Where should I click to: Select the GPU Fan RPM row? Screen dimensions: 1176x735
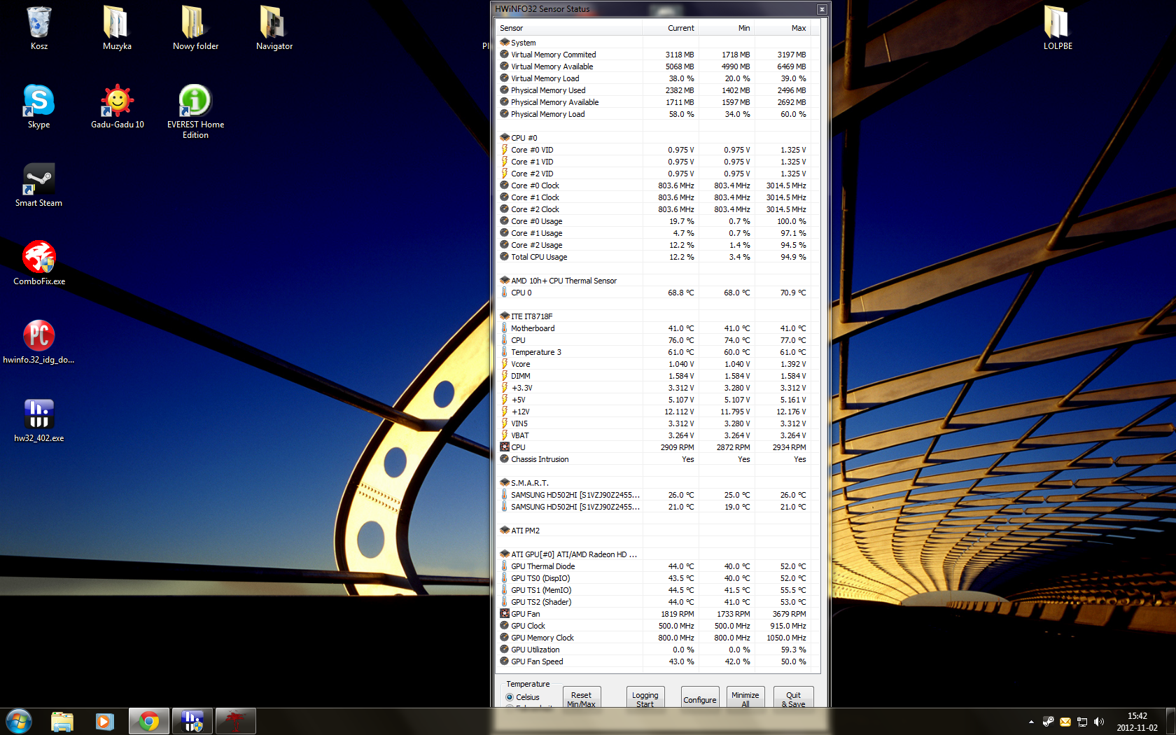(654, 614)
